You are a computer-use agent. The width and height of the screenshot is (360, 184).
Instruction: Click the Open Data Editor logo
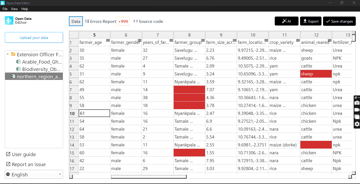(x=9, y=21)
